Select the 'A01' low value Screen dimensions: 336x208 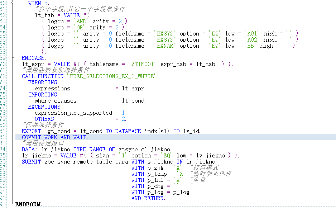[x=252, y=34]
